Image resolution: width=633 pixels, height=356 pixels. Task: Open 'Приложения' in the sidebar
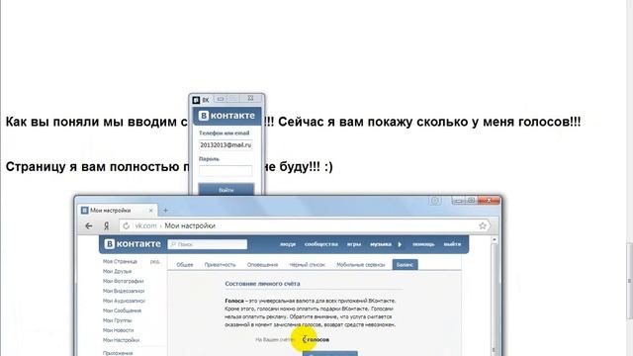click(x=118, y=353)
